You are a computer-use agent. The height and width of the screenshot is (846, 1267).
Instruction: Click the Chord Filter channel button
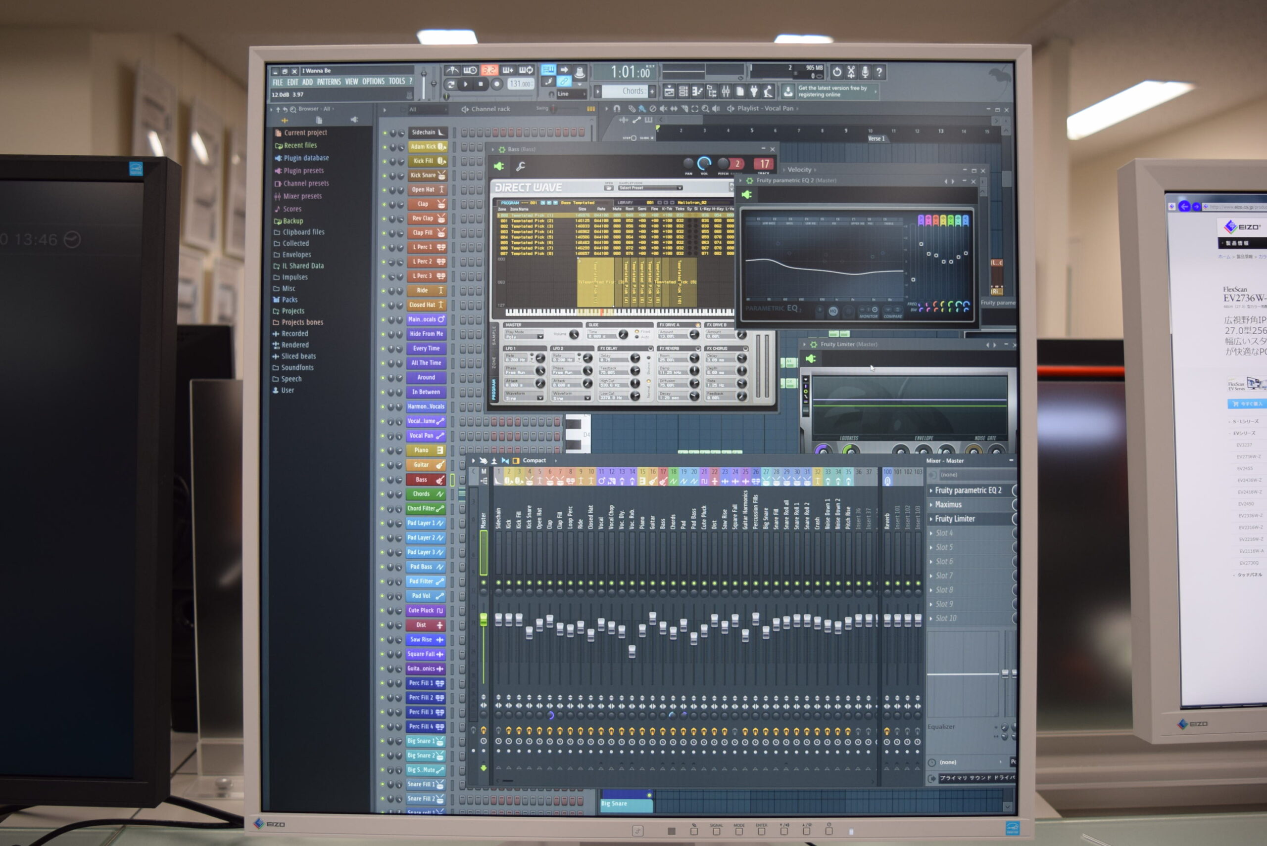tap(426, 508)
